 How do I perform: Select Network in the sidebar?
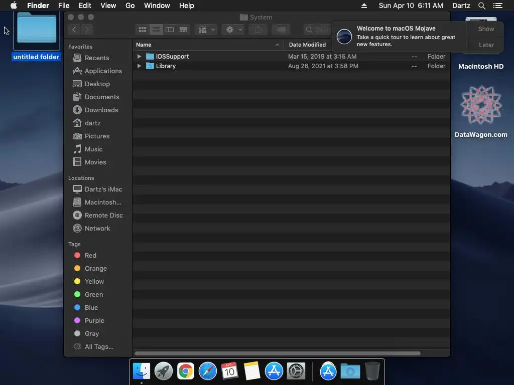(x=97, y=228)
